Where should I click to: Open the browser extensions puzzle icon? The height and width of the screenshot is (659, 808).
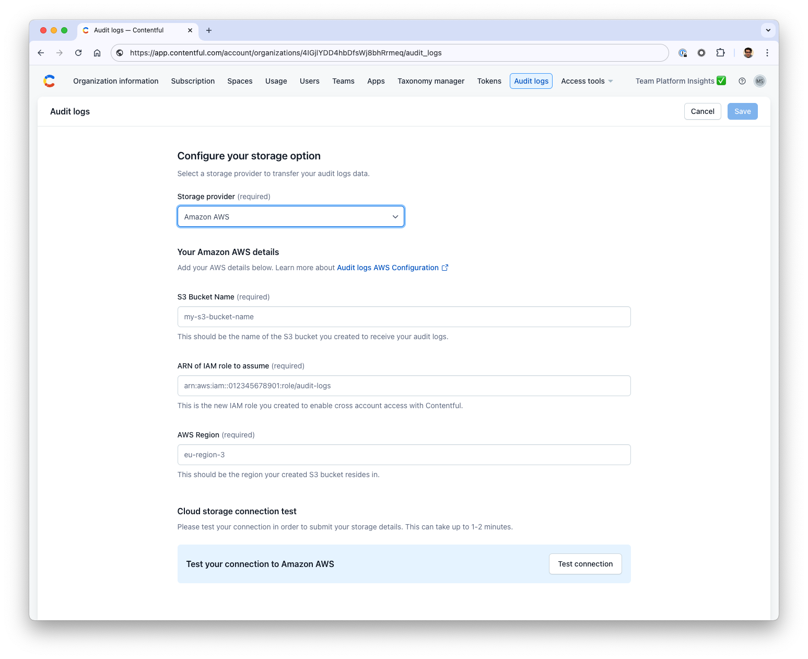click(x=720, y=53)
